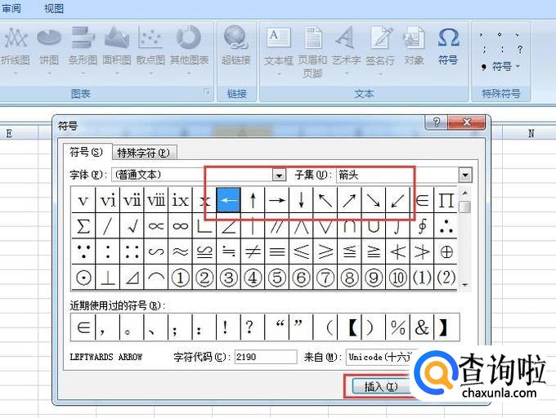Click the dialog Help question mark button
The width and height of the screenshot is (556, 418).
coord(437,122)
